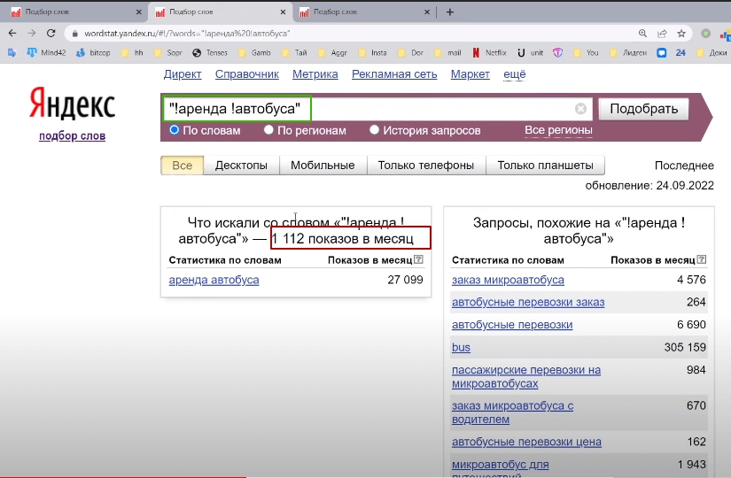This screenshot has width=731, height=478.
Task: Clear the search query with the X icon
Action: (x=580, y=109)
